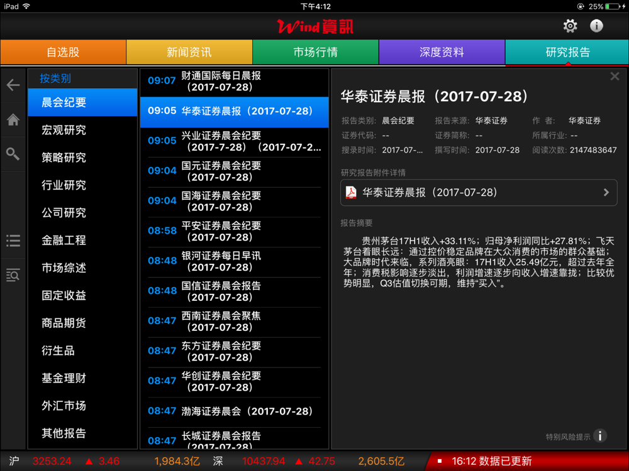
Task: Switch to 市场行情 tab
Action: coord(315,52)
